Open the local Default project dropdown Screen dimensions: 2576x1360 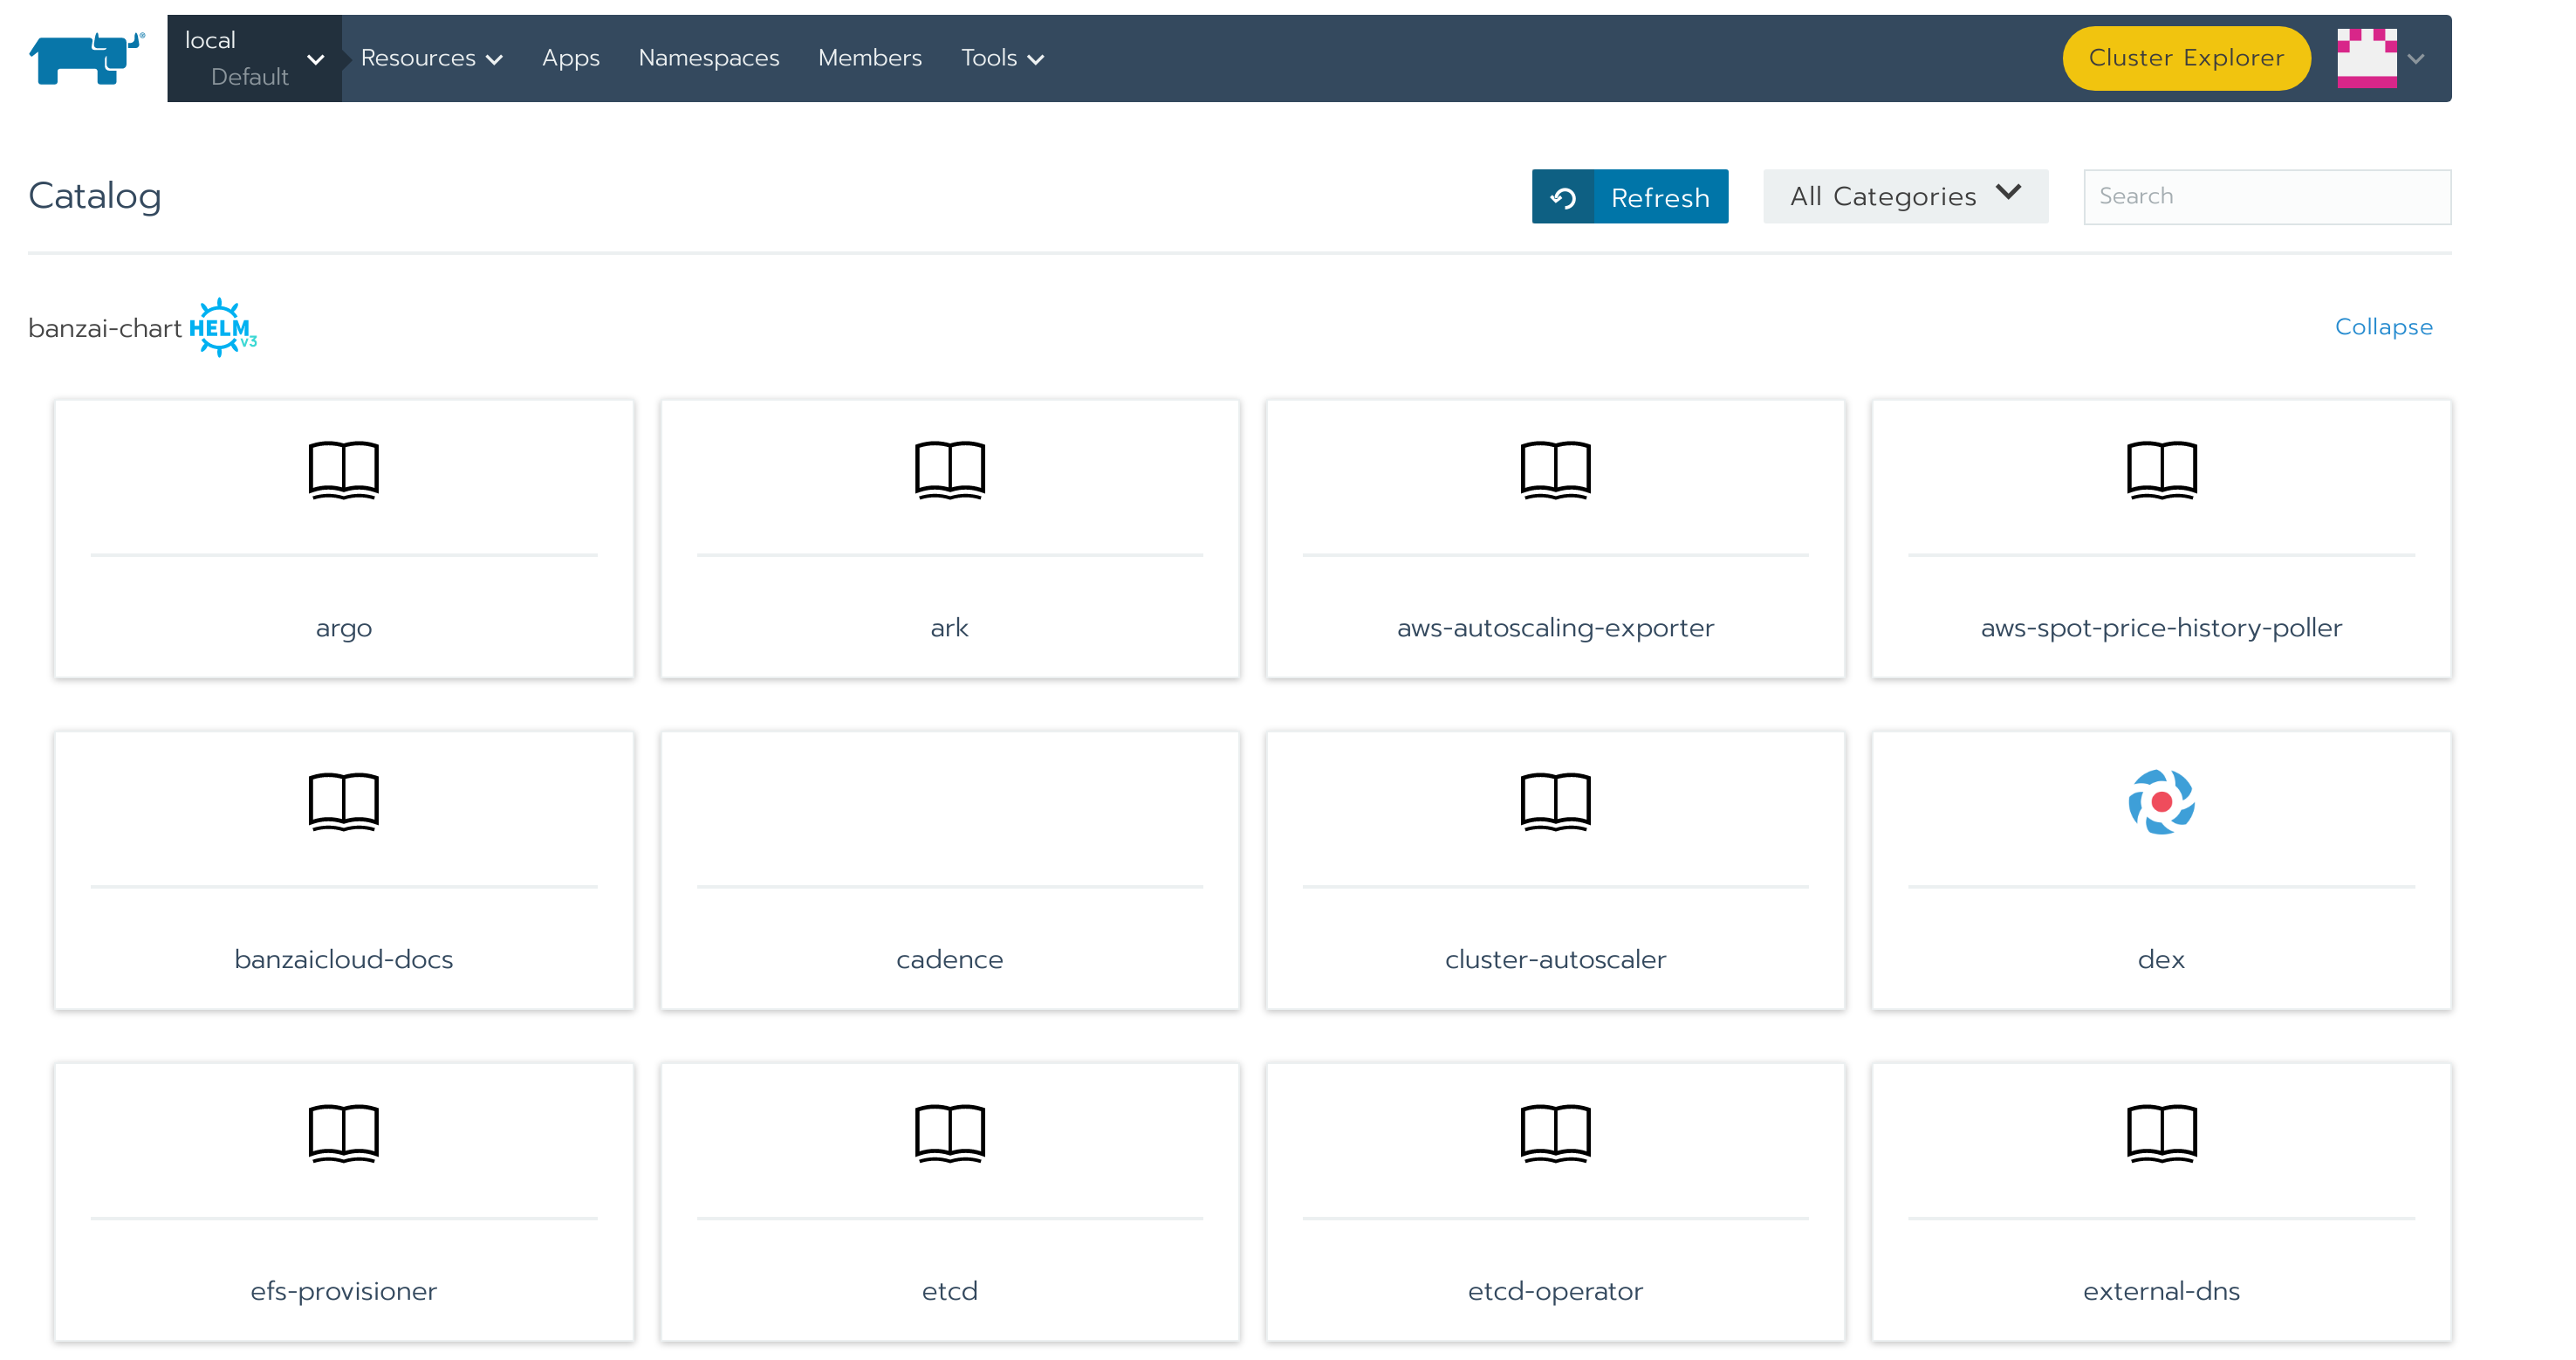pyautogui.click(x=254, y=58)
